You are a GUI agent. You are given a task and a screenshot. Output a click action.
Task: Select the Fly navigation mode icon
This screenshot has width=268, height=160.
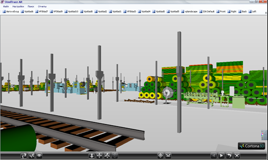click(x=32, y=156)
